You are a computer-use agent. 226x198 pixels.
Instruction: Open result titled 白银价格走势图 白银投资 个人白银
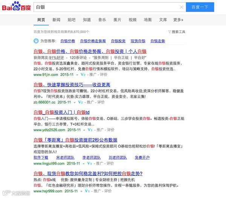pos(90,52)
